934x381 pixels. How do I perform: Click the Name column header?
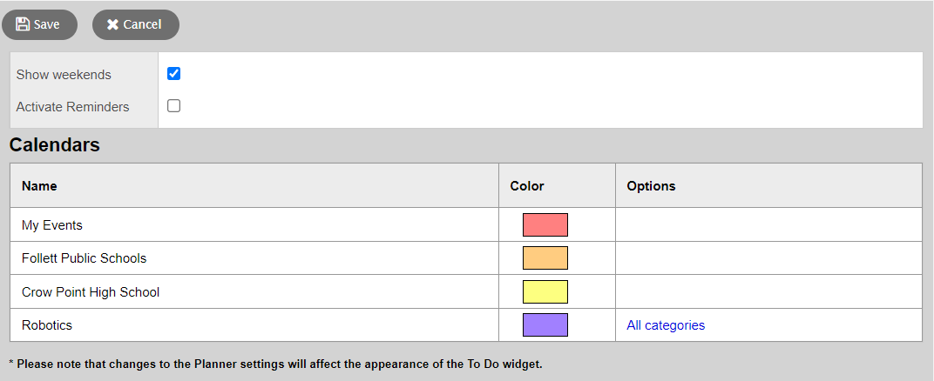pos(39,186)
